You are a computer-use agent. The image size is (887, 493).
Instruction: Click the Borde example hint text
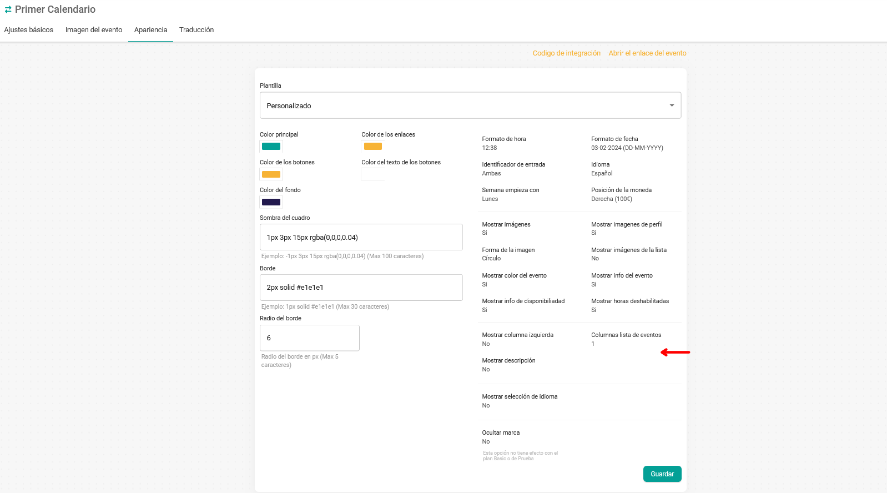[325, 307]
